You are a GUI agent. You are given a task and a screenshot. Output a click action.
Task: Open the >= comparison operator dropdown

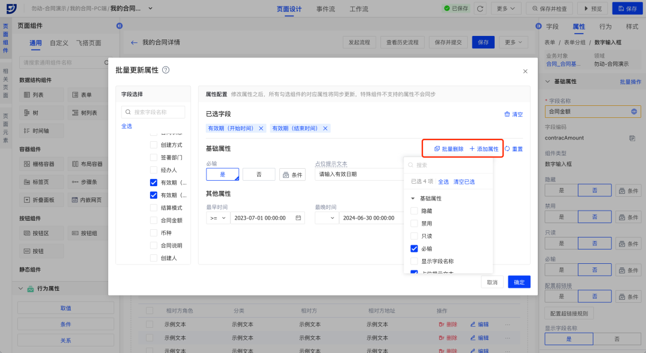point(217,218)
